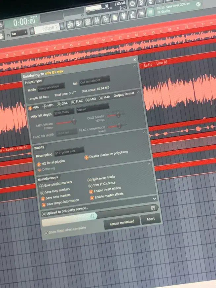Open the FLAC bit depth dropdown

67,133
